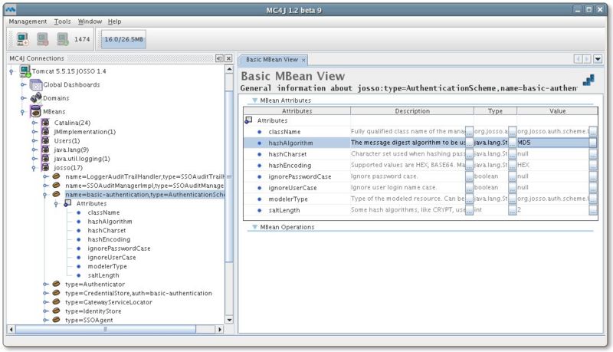Click the memory usage indicator 16.0/26.5MB
Screen dimensions: 613x352
[123, 39]
